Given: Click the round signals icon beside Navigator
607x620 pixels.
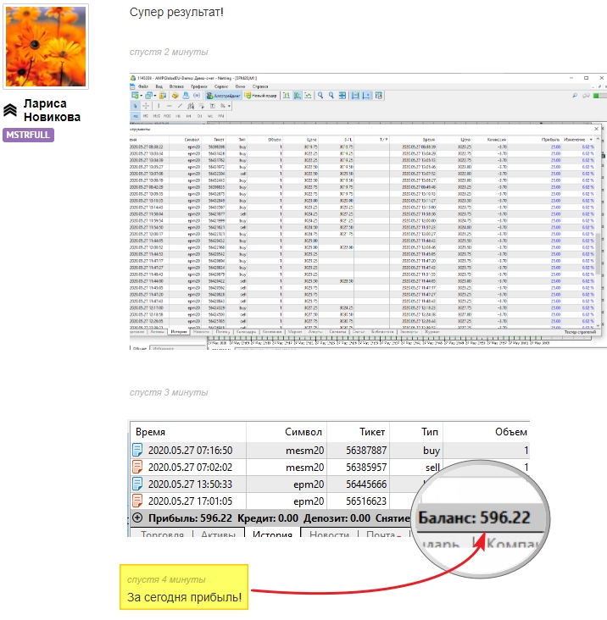Looking at the screenshot, I should 197,96.
